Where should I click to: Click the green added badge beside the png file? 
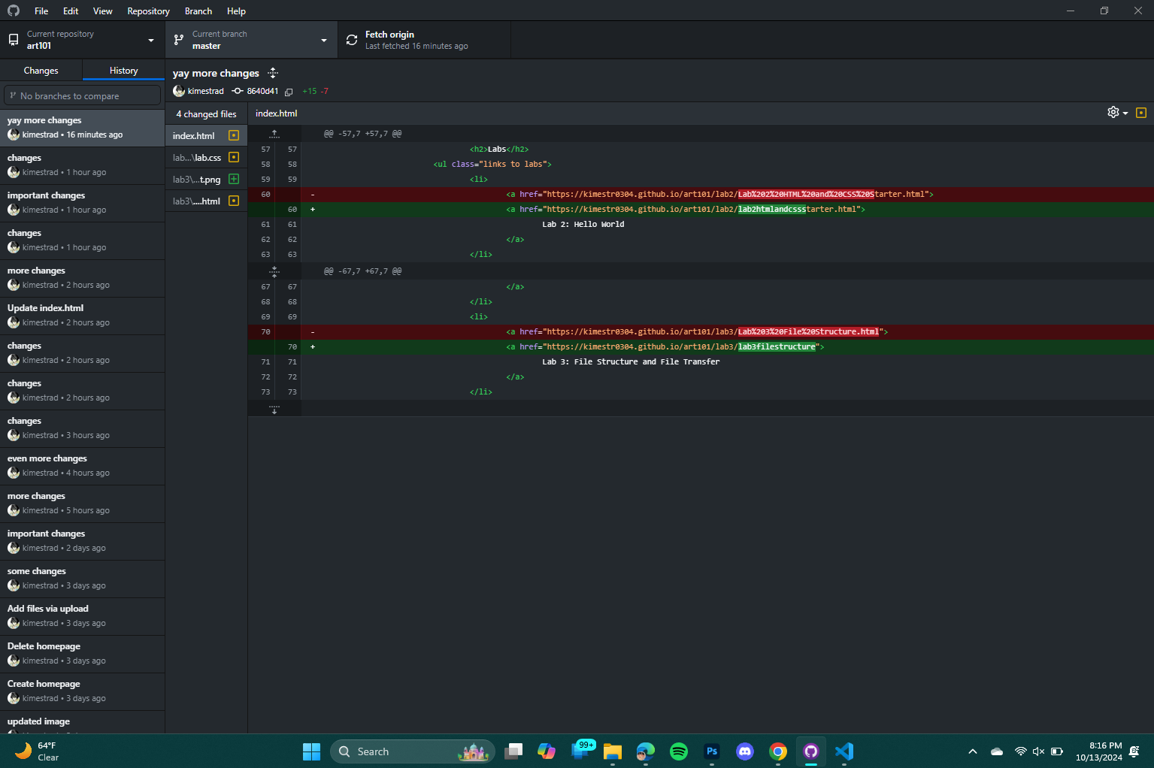click(x=233, y=179)
